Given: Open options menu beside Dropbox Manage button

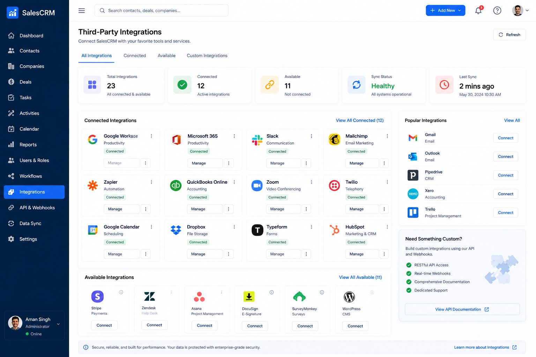Looking at the screenshot, I should click(x=229, y=254).
